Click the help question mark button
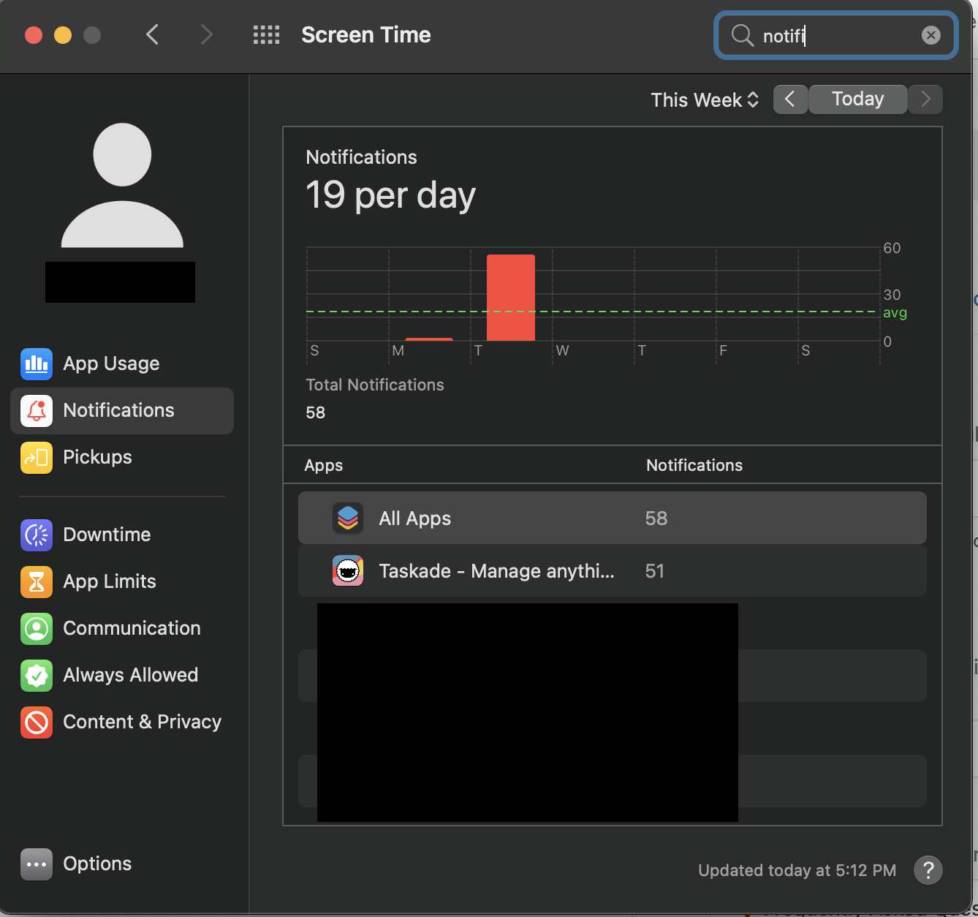The width and height of the screenshot is (978, 917). tap(928, 870)
